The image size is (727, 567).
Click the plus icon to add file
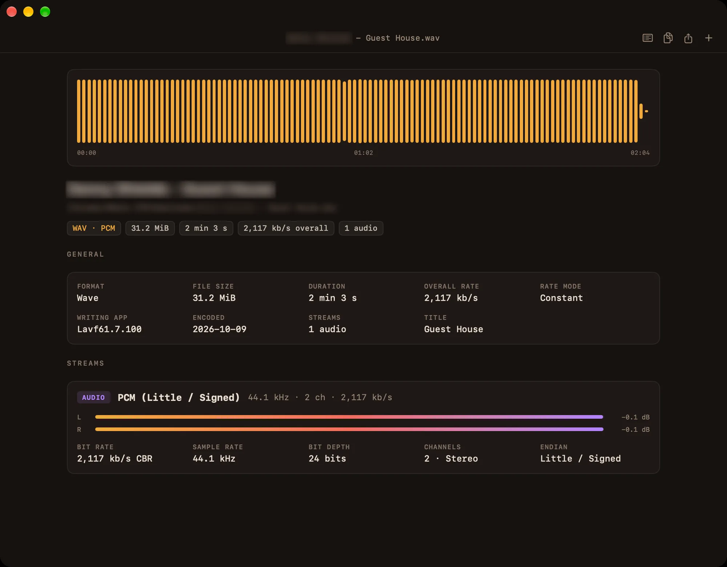click(x=708, y=38)
